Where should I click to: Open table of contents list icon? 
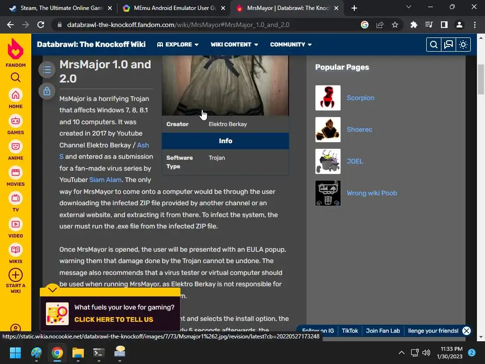point(47,70)
